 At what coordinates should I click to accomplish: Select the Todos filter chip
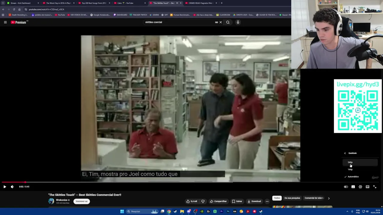pyautogui.click(x=277, y=198)
